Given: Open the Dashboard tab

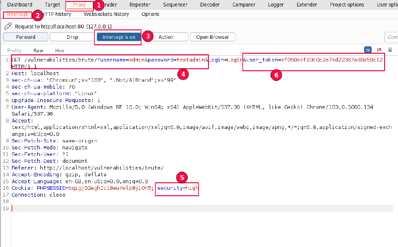Looking at the screenshot, I should (x=20, y=5).
